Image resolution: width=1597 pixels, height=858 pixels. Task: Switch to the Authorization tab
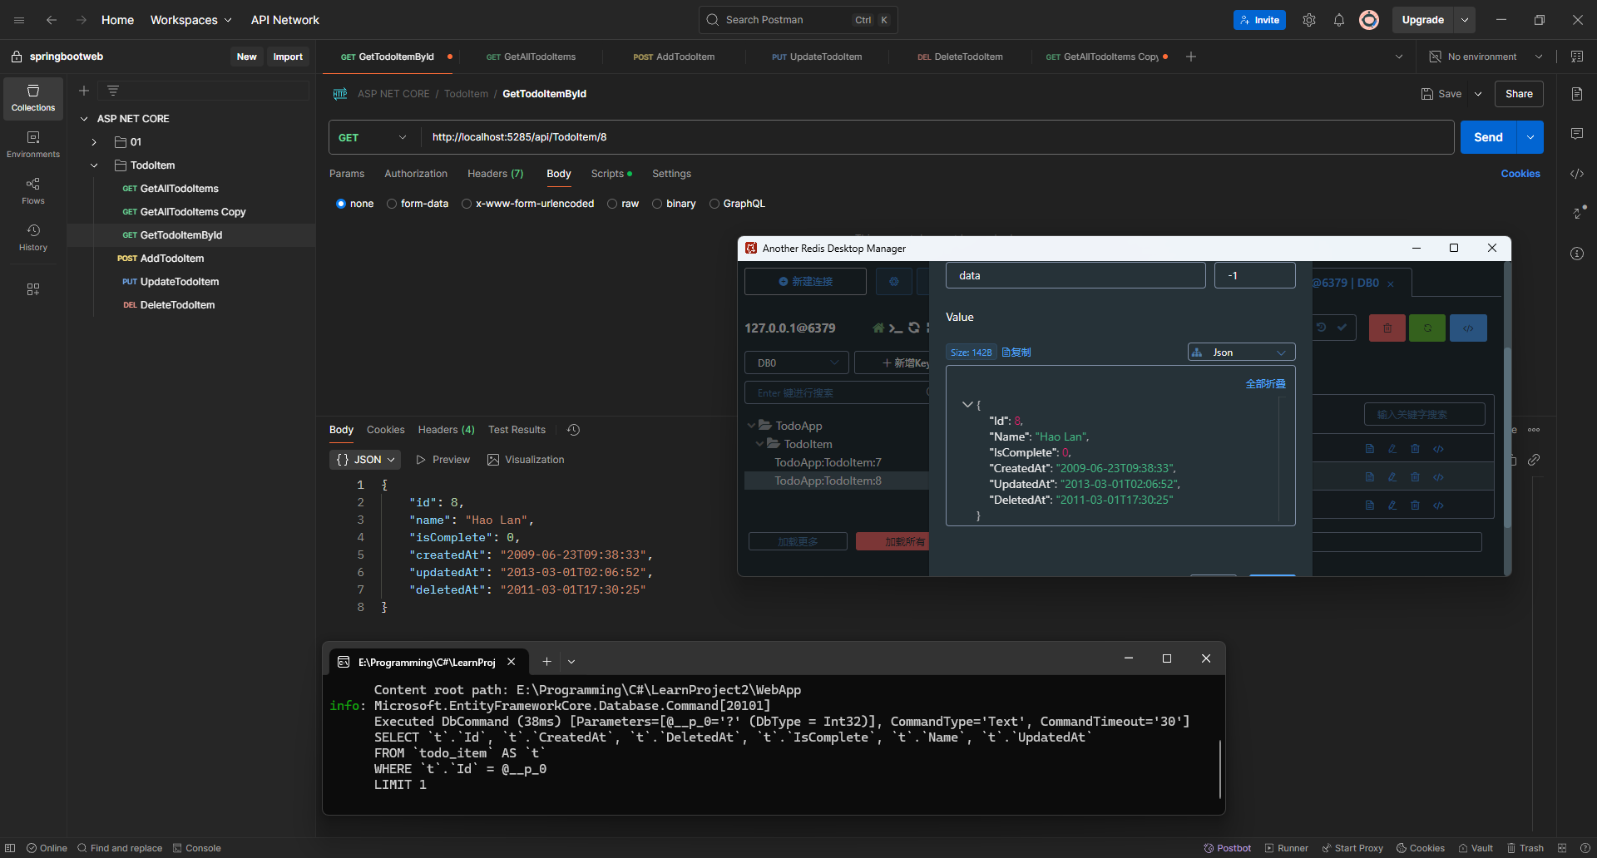415,174
